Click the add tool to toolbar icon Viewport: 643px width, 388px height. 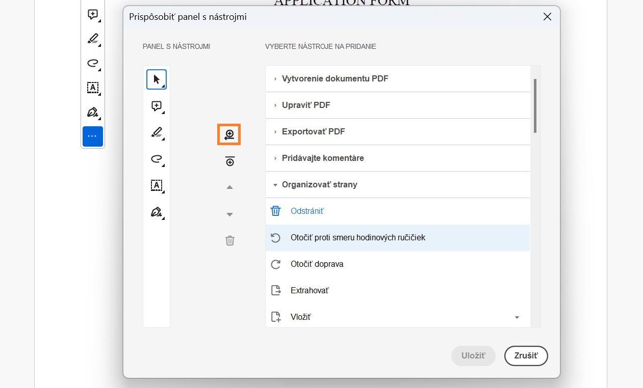pos(229,134)
